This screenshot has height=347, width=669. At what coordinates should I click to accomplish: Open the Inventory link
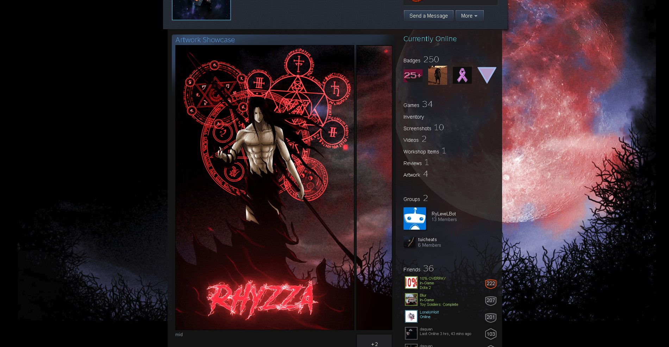click(414, 117)
